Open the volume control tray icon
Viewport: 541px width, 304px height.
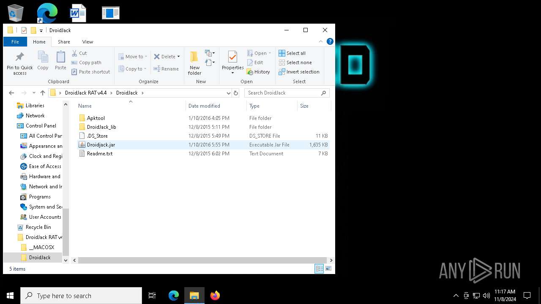[x=486, y=296]
